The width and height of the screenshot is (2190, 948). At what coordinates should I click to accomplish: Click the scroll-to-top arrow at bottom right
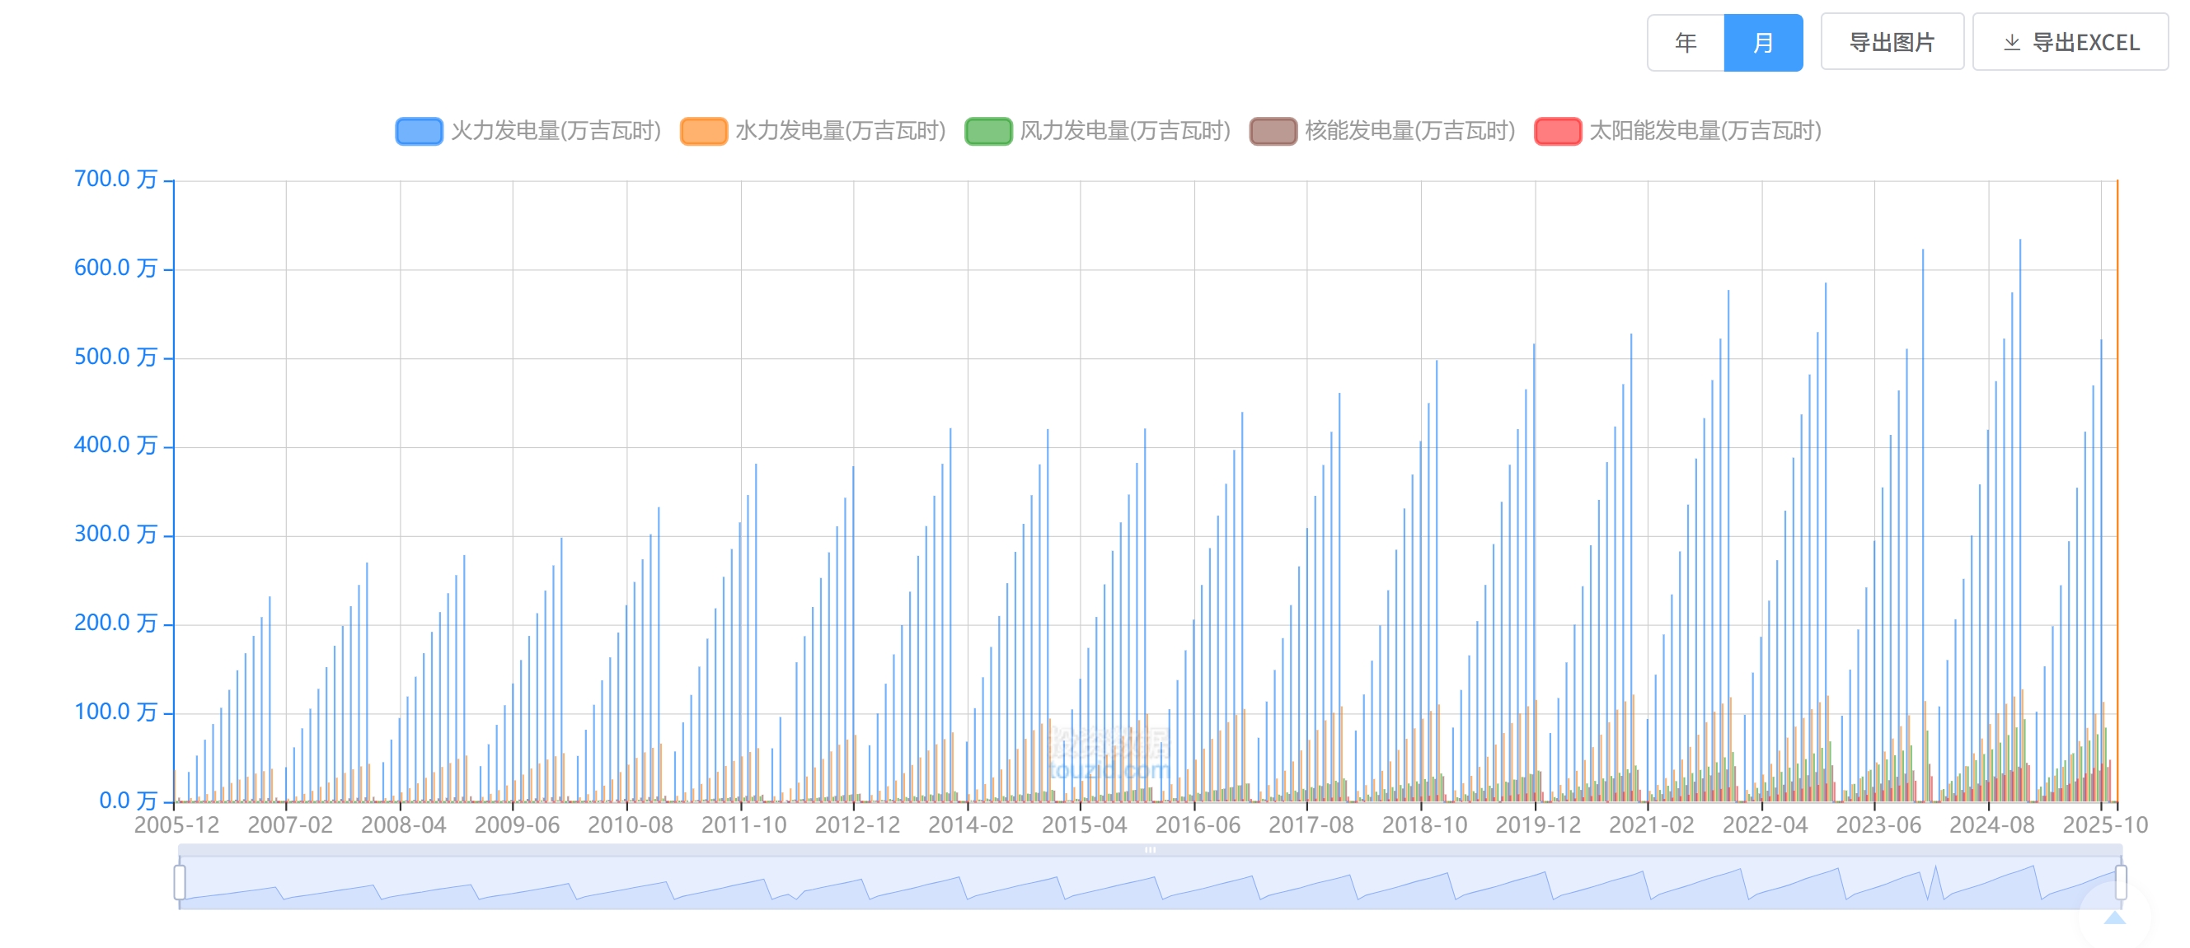(2114, 918)
